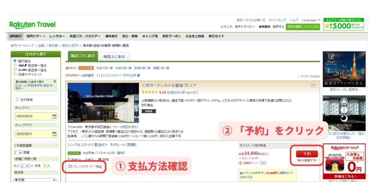Click the 備考 link
Screen dimensions: 374x196
121,153
